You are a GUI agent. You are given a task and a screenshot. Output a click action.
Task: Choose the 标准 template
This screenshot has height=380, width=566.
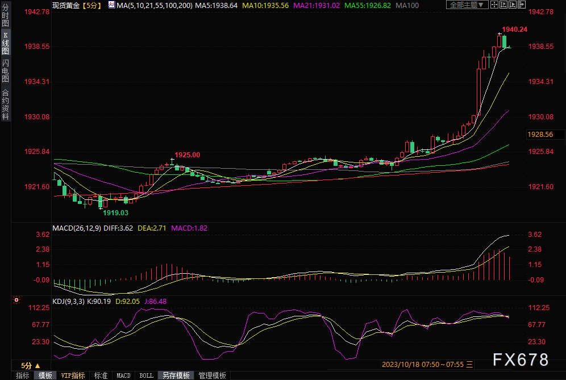tap(101, 375)
